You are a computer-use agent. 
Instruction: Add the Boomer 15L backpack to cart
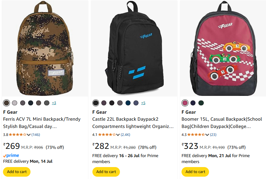click(x=195, y=172)
